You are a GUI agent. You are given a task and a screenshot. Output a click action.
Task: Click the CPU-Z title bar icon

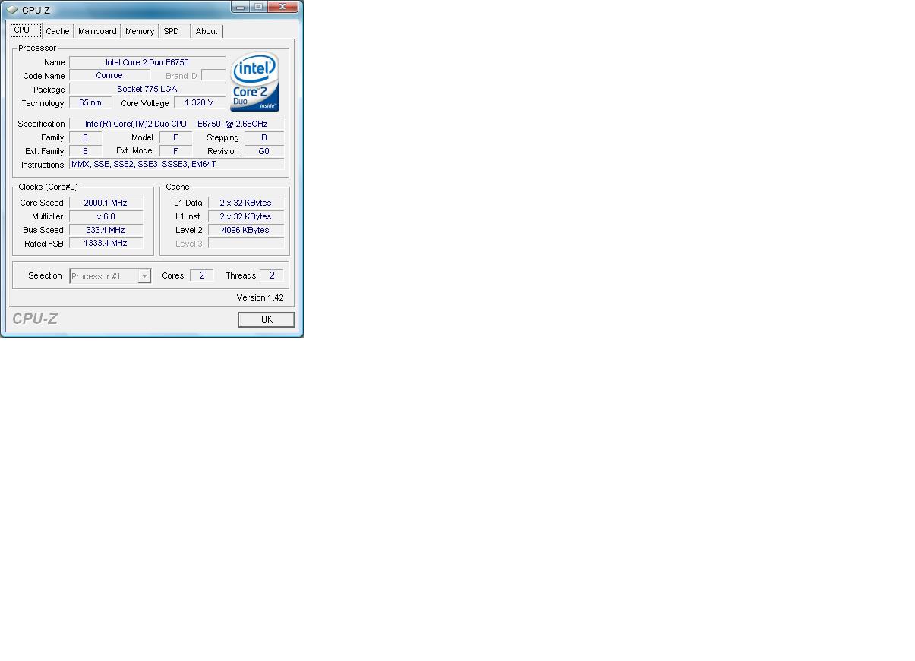[x=12, y=10]
